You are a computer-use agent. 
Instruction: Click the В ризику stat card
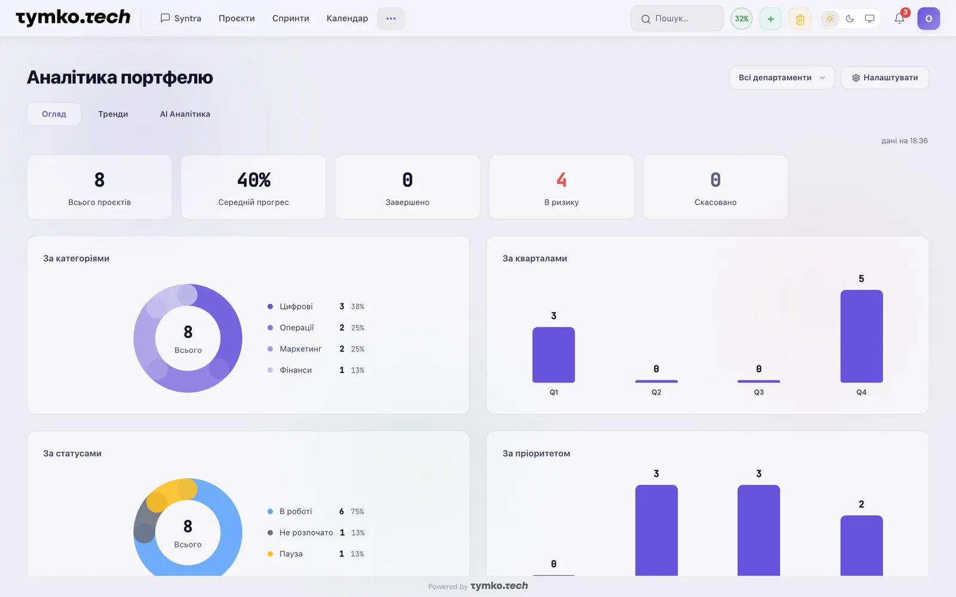coord(562,187)
